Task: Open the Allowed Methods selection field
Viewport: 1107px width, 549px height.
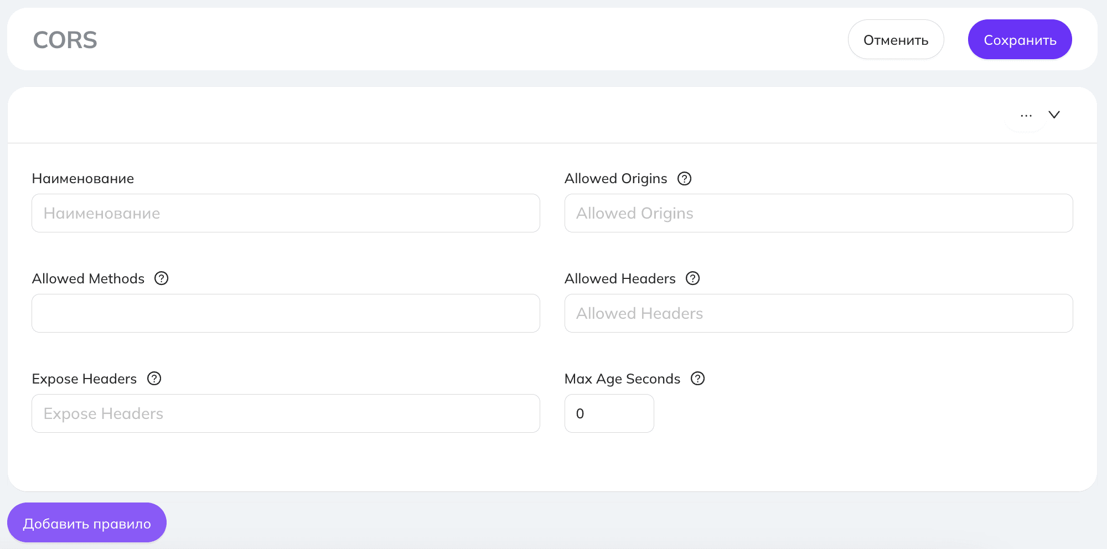Action: tap(286, 313)
